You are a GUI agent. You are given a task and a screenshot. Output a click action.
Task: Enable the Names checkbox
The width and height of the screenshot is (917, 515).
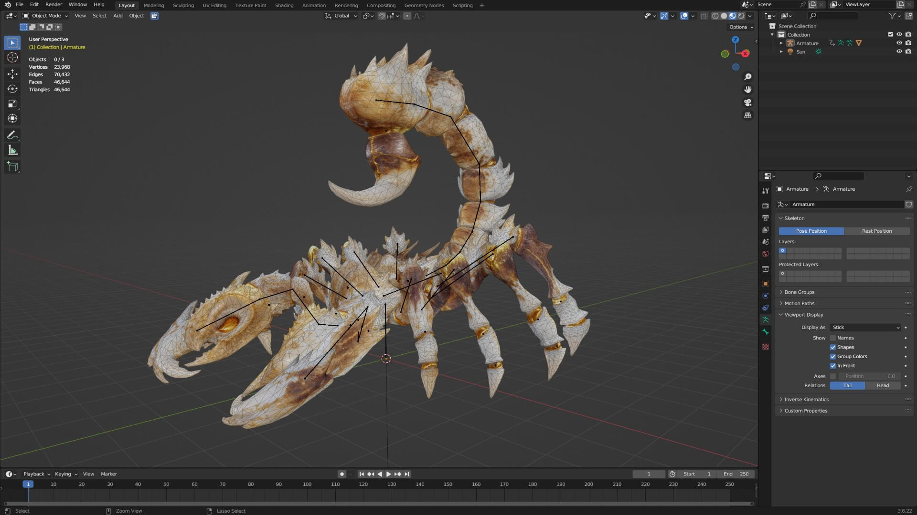coord(833,338)
